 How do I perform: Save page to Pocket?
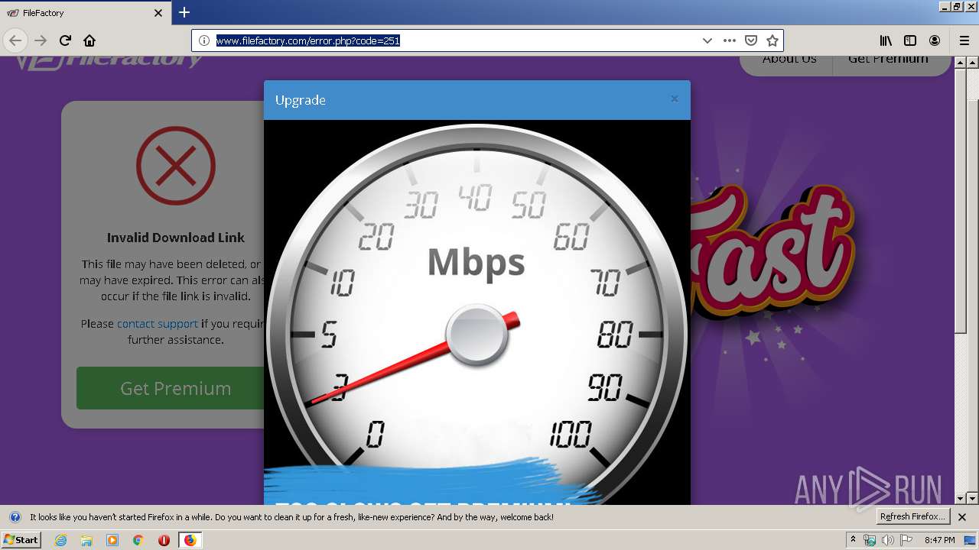pos(751,40)
